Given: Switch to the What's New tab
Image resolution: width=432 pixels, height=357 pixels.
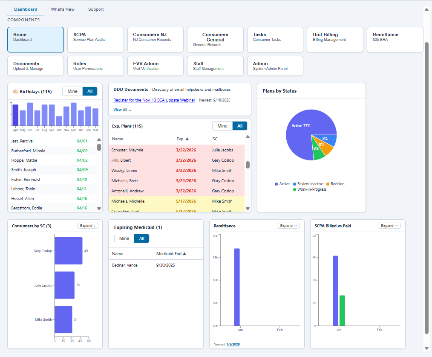Looking at the screenshot, I should tap(62, 9).
